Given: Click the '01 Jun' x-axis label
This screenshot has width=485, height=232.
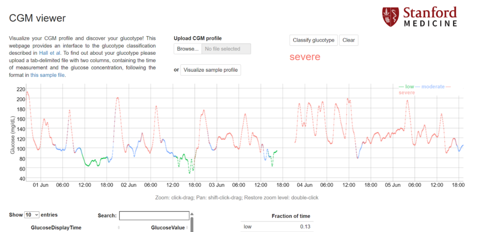Looking at the screenshot, I should 41,185.
